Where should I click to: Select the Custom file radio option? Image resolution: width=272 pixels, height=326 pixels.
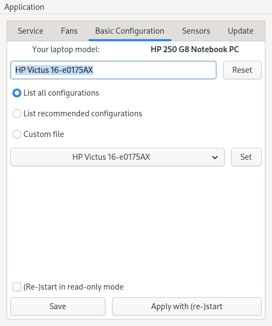pos(17,134)
